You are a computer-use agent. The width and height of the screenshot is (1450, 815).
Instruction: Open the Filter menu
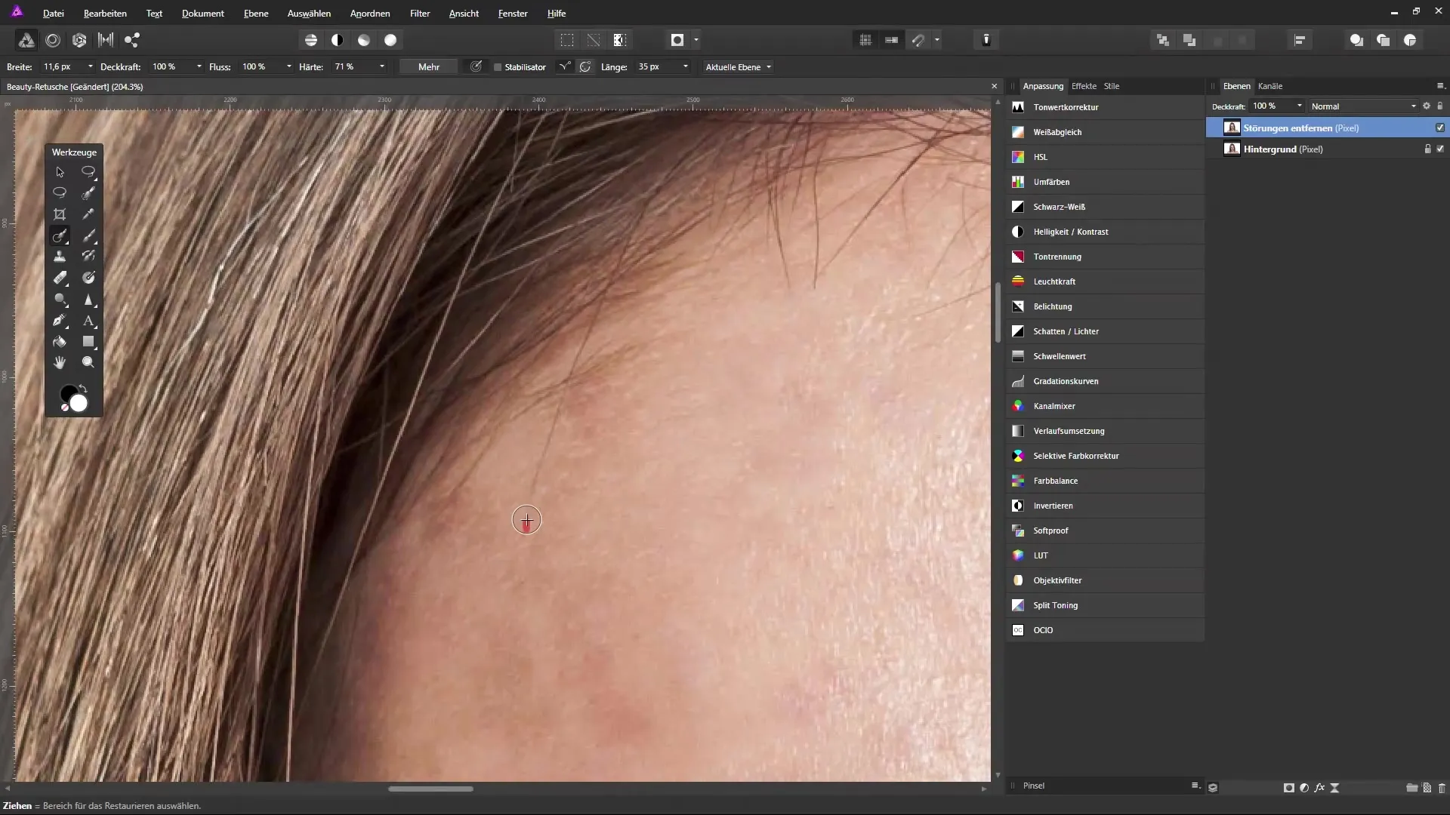tap(420, 14)
